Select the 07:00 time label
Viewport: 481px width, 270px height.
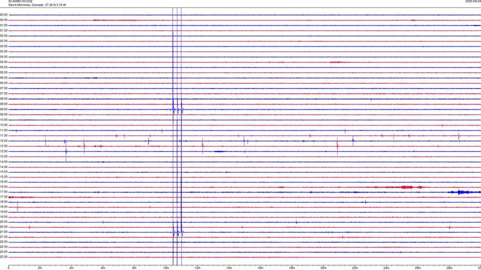4,88
